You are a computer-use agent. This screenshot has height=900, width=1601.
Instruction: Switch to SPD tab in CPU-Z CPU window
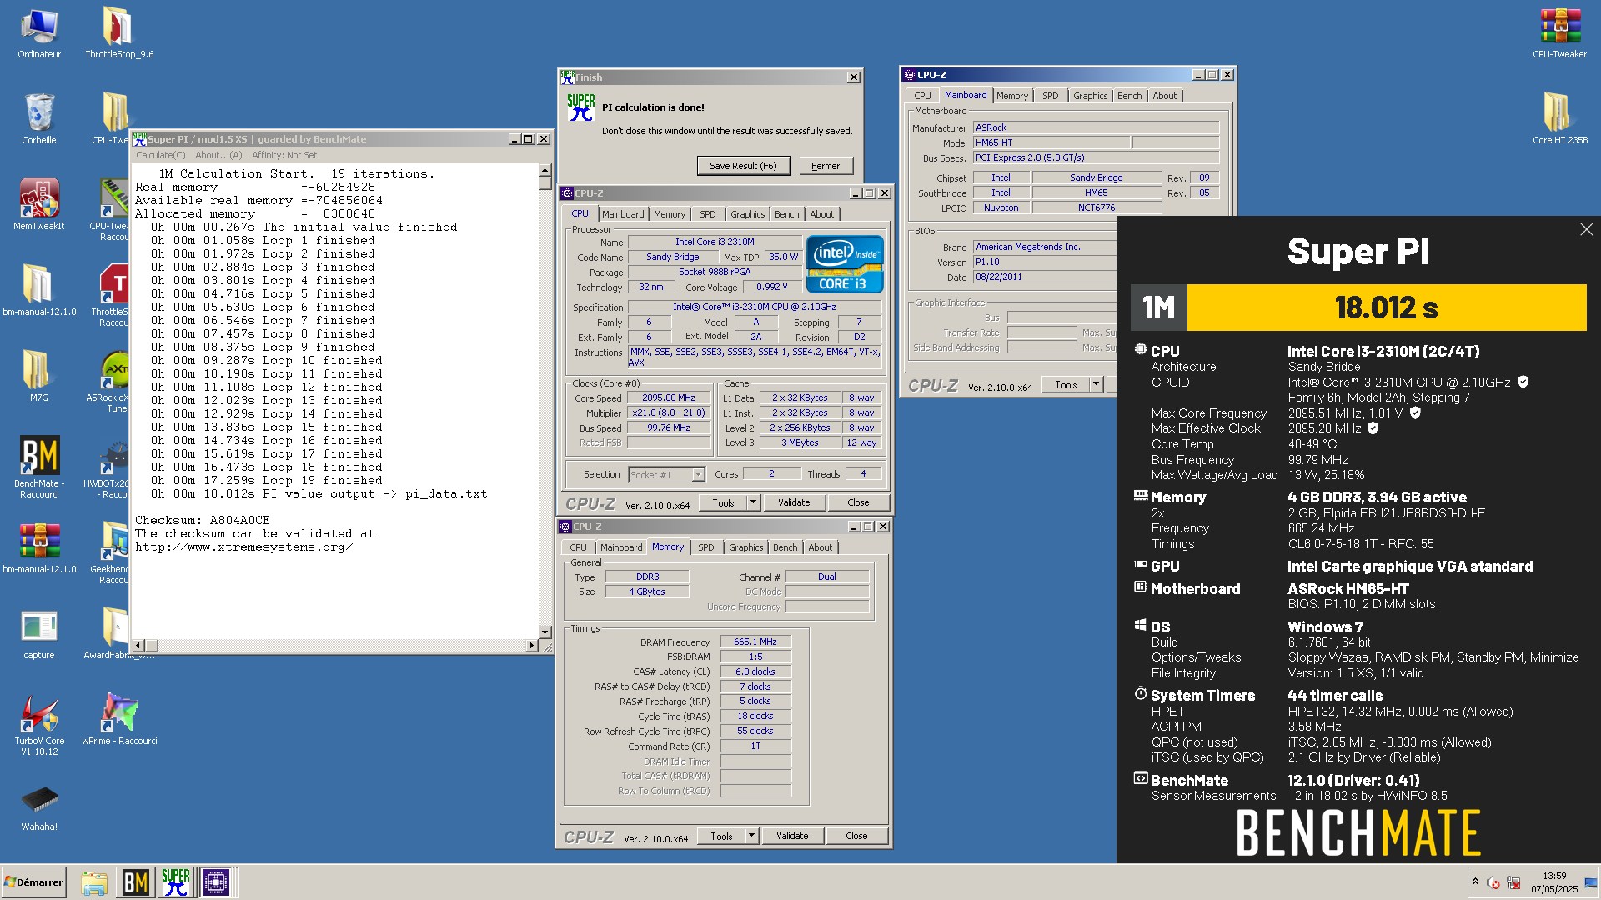pos(708,214)
